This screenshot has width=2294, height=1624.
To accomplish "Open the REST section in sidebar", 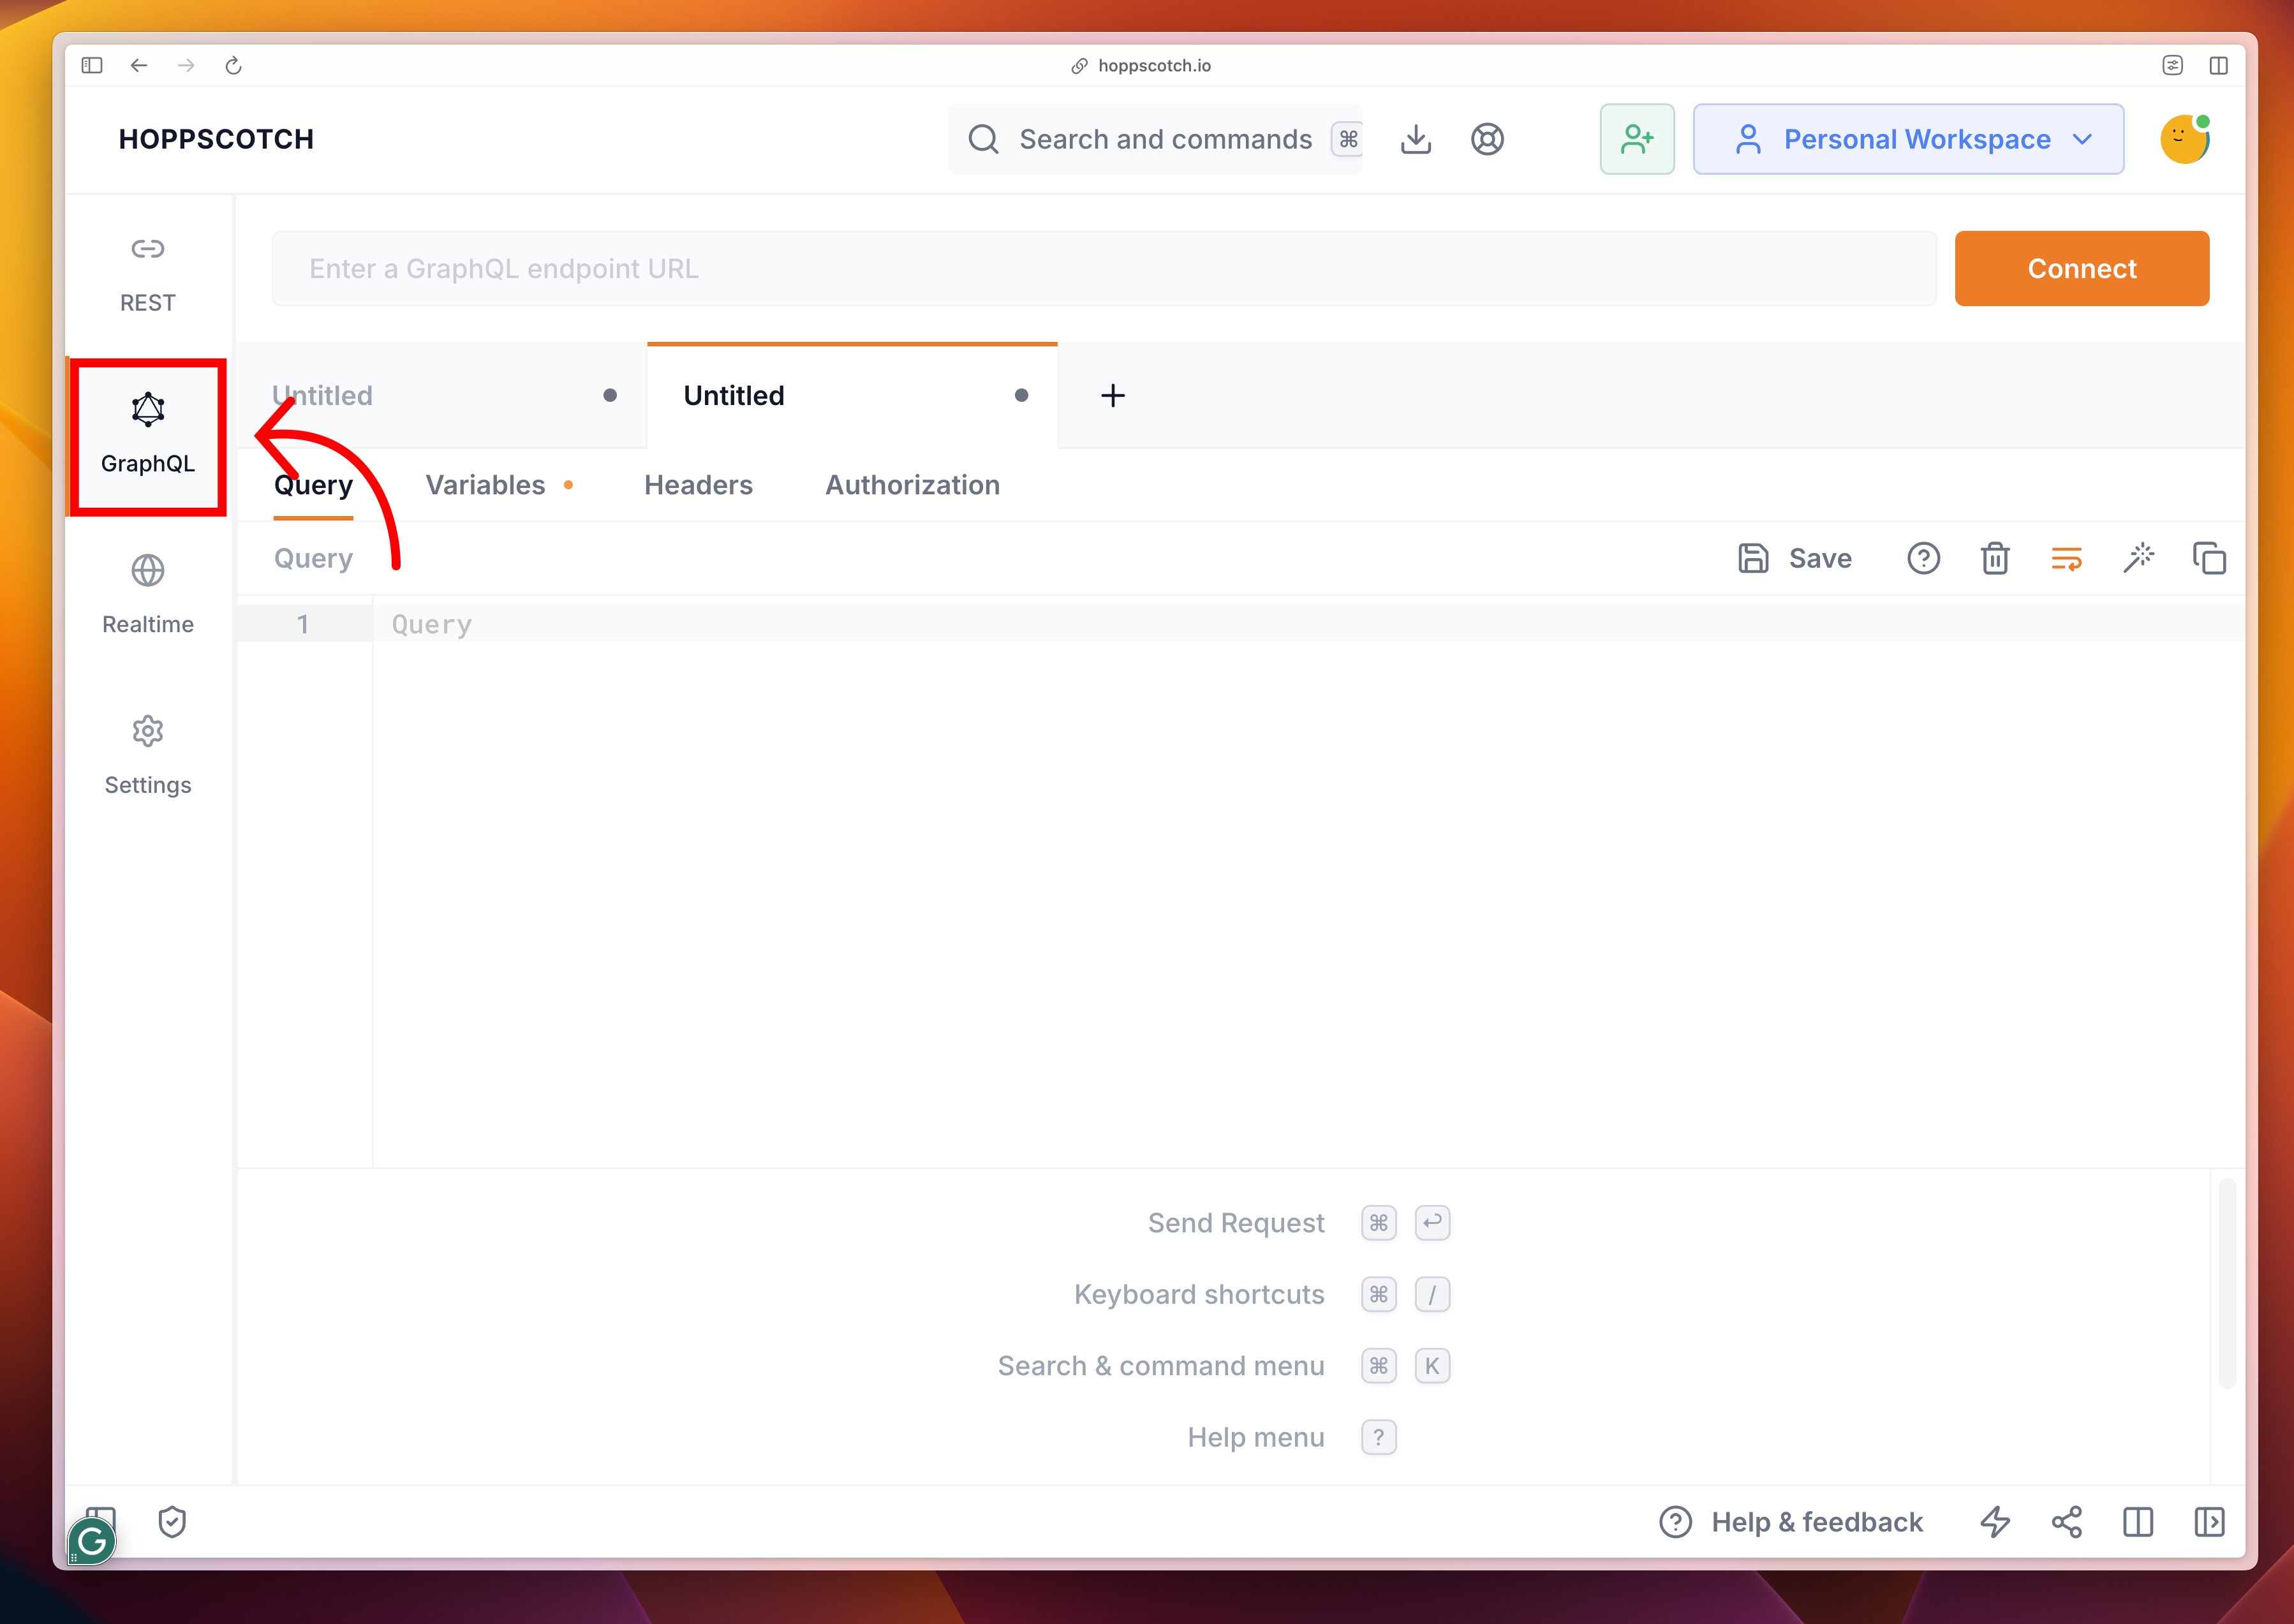I will 148,275.
